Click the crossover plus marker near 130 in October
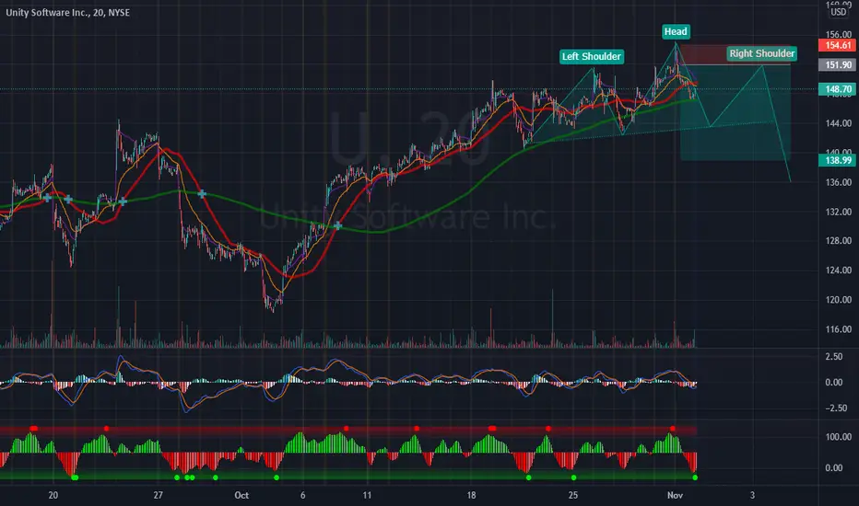859x506 pixels. pos(338,226)
